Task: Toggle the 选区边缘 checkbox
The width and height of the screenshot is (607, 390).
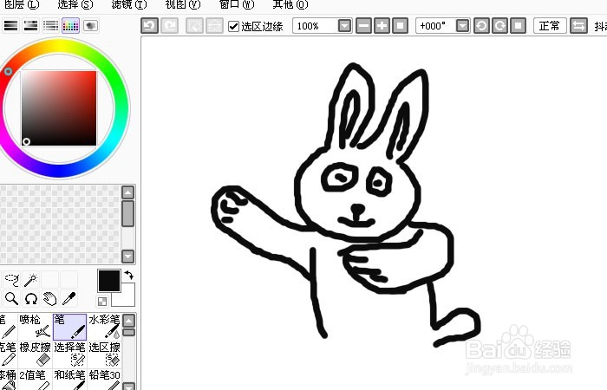Action: pos(233,26)
